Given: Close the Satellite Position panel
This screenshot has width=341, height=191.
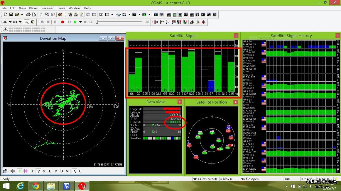Looking at the screenshot, I should [236, 102].
